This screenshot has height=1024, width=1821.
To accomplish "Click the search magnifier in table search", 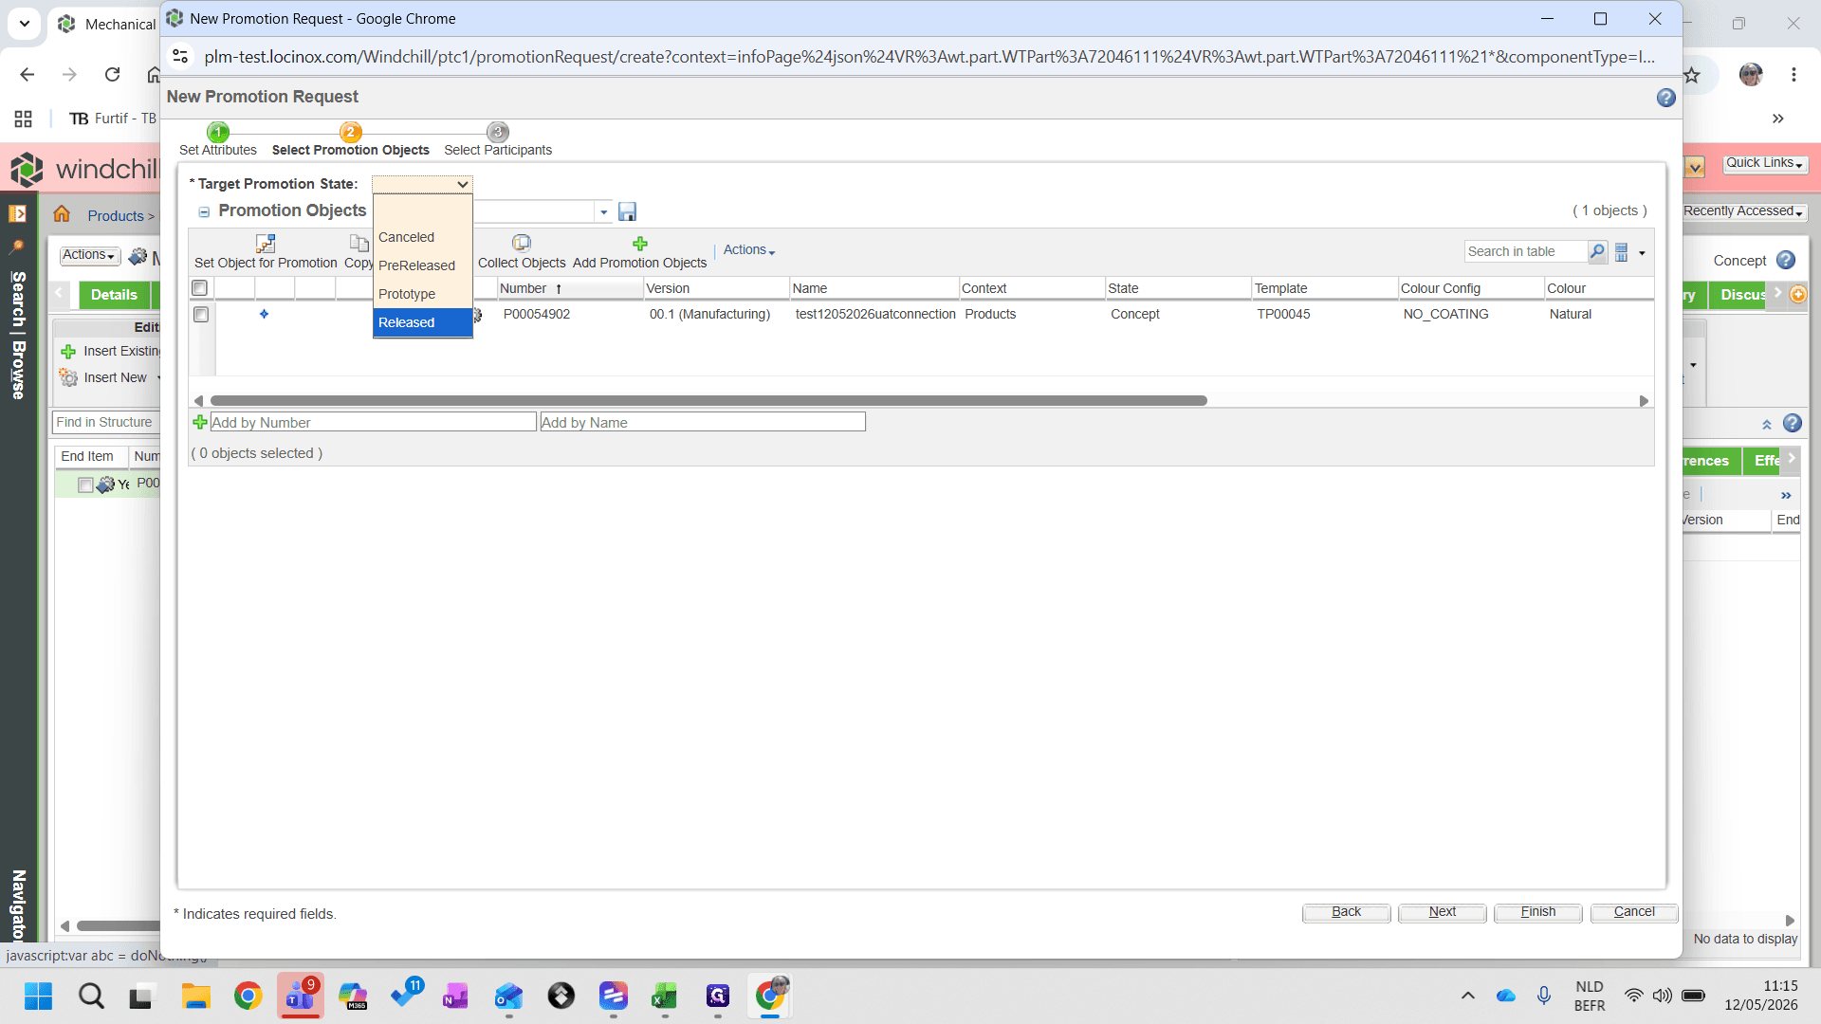I will click(1597, 251).
